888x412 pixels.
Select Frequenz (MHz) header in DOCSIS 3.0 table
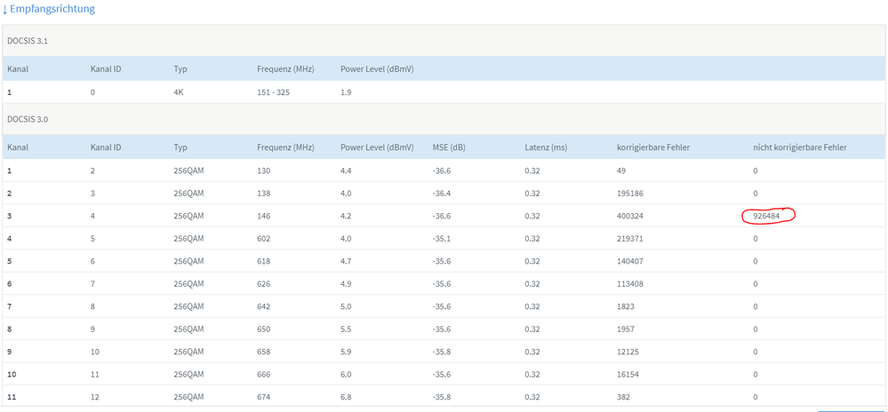pyautogui.click(x=285, y=147)
